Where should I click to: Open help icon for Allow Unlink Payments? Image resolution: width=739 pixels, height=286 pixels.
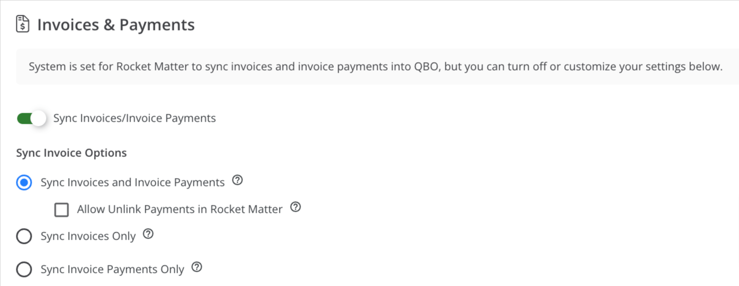tap(296, 208)
